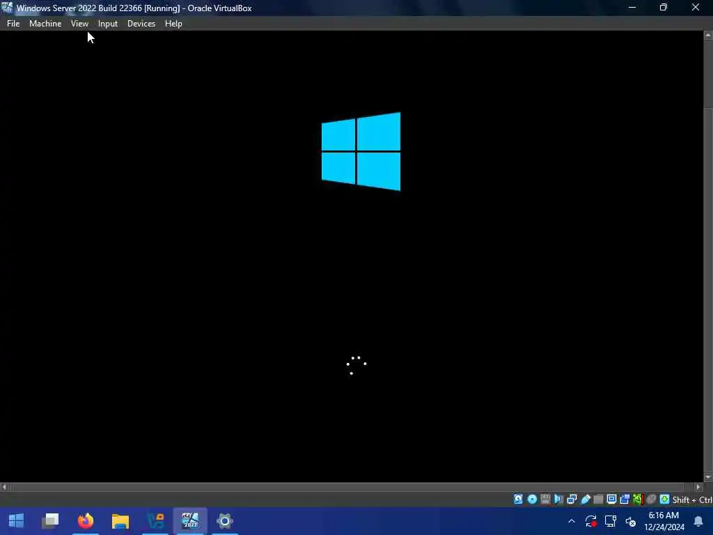Show hidden system tray icons
The height and width of the screenshot is (535, 713).
click(x=572, y=521)
